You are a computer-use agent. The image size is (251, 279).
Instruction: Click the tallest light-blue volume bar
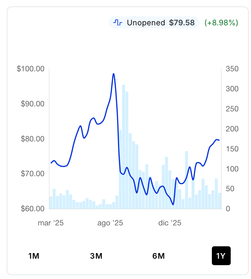(124, 147)
